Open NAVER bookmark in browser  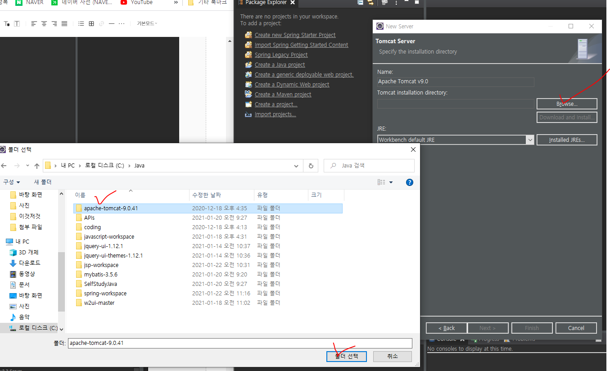point(30,3)
